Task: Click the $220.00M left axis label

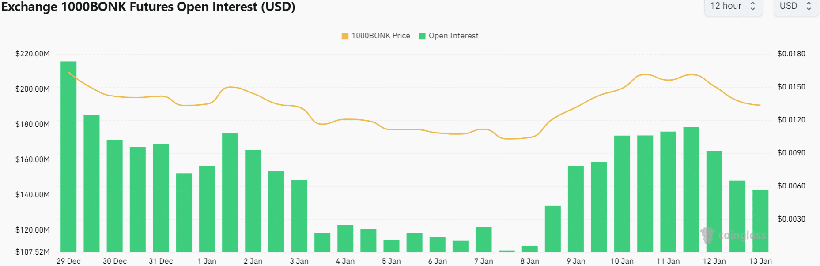Action: coord(33,54)
